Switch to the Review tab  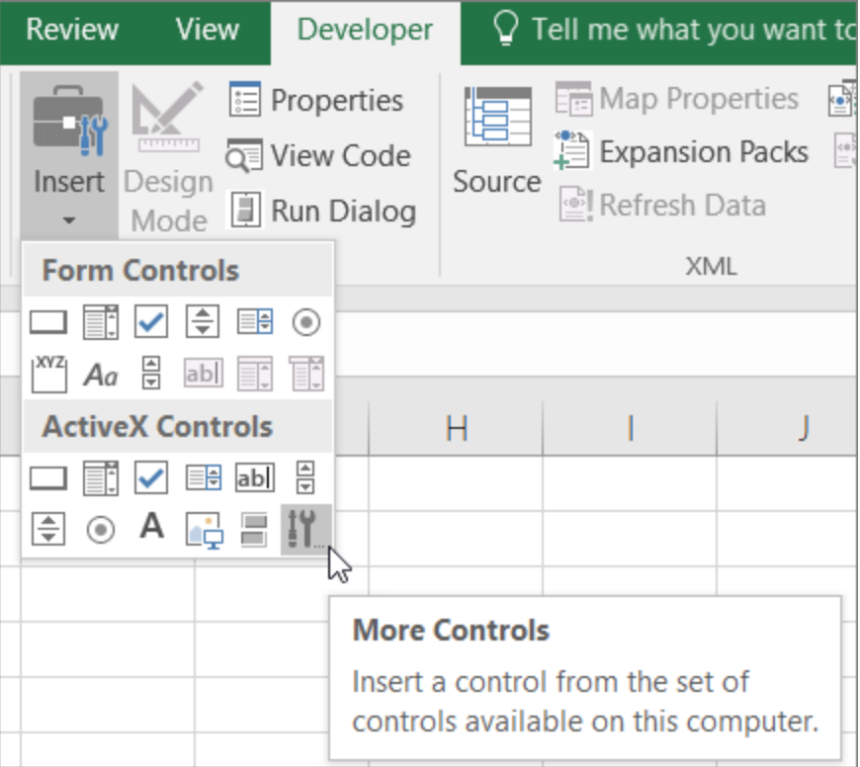pyautogui.click(x=72, y=29)
